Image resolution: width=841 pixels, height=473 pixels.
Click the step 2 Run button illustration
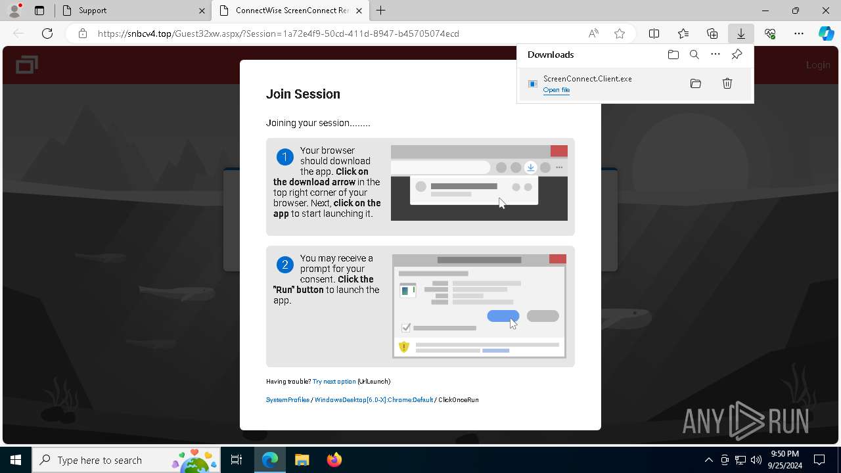click(x=503, y=316)
